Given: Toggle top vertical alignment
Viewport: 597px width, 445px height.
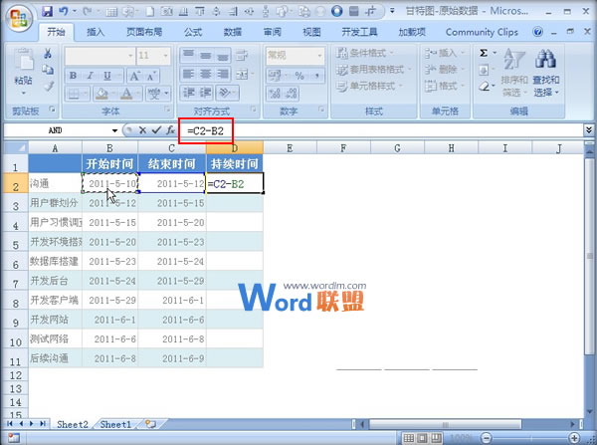Looking at the screenshot, I should tap(188, 55).
